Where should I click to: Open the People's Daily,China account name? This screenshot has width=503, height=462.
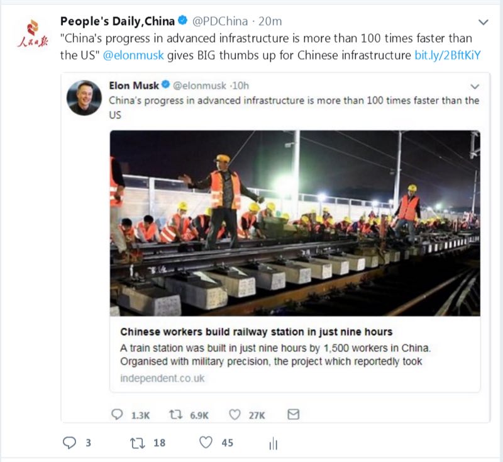(x=118, y=21)
